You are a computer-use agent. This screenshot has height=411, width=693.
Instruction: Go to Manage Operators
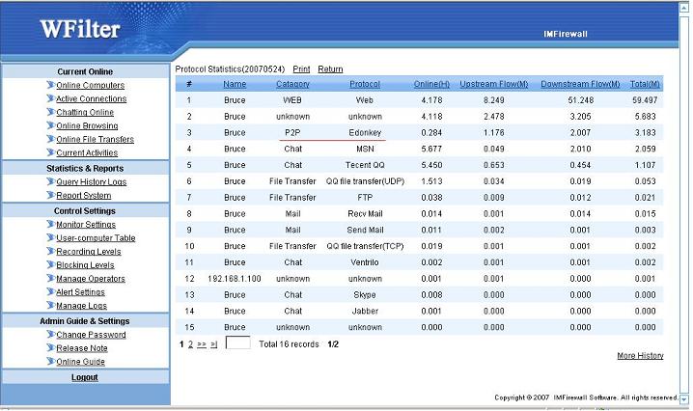click(x=91, y=279)
